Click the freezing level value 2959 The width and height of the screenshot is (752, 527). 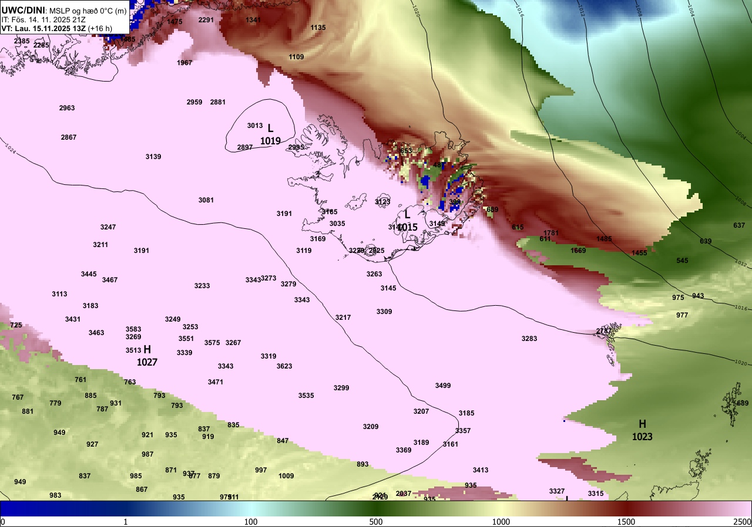[x=194, y=102]
